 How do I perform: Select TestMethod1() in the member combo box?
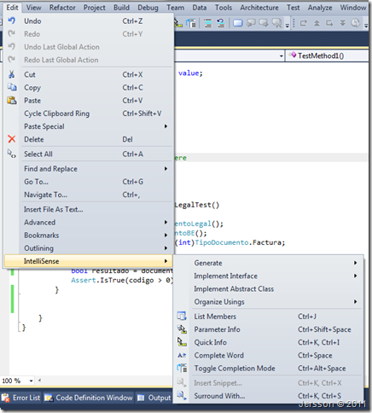tap(327, 55)
